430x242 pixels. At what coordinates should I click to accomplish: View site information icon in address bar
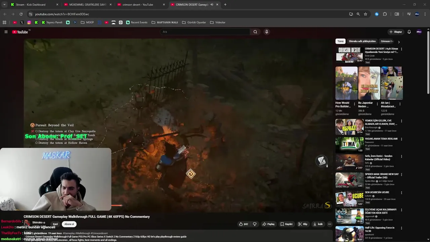point(31,14)
